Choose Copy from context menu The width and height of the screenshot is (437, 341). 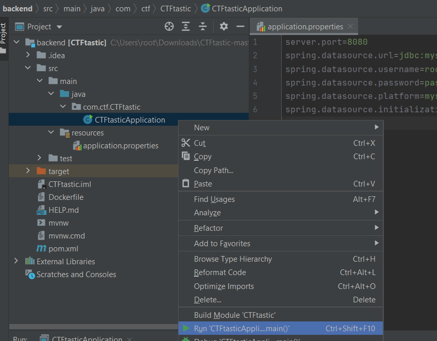(x=281, y=157)
